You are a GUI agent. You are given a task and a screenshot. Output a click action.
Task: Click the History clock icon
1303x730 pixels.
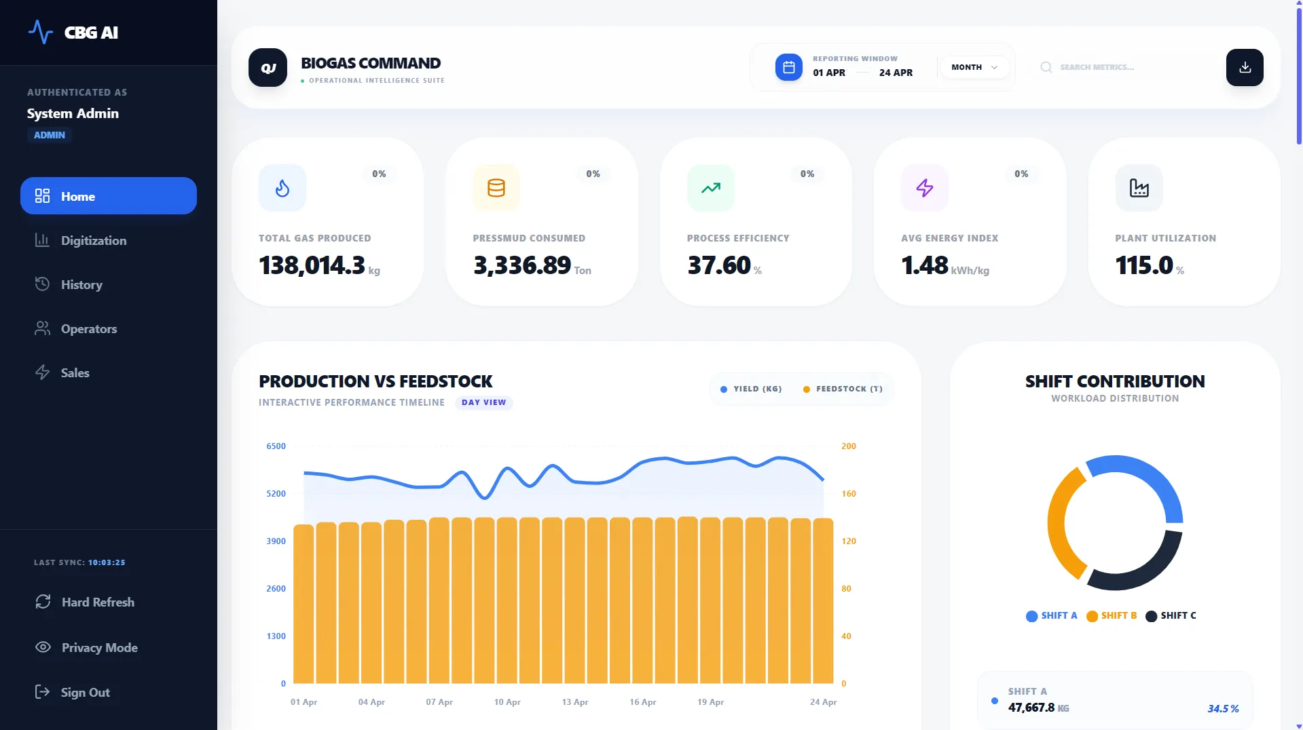pyautogui.click(x=42, y=284)
